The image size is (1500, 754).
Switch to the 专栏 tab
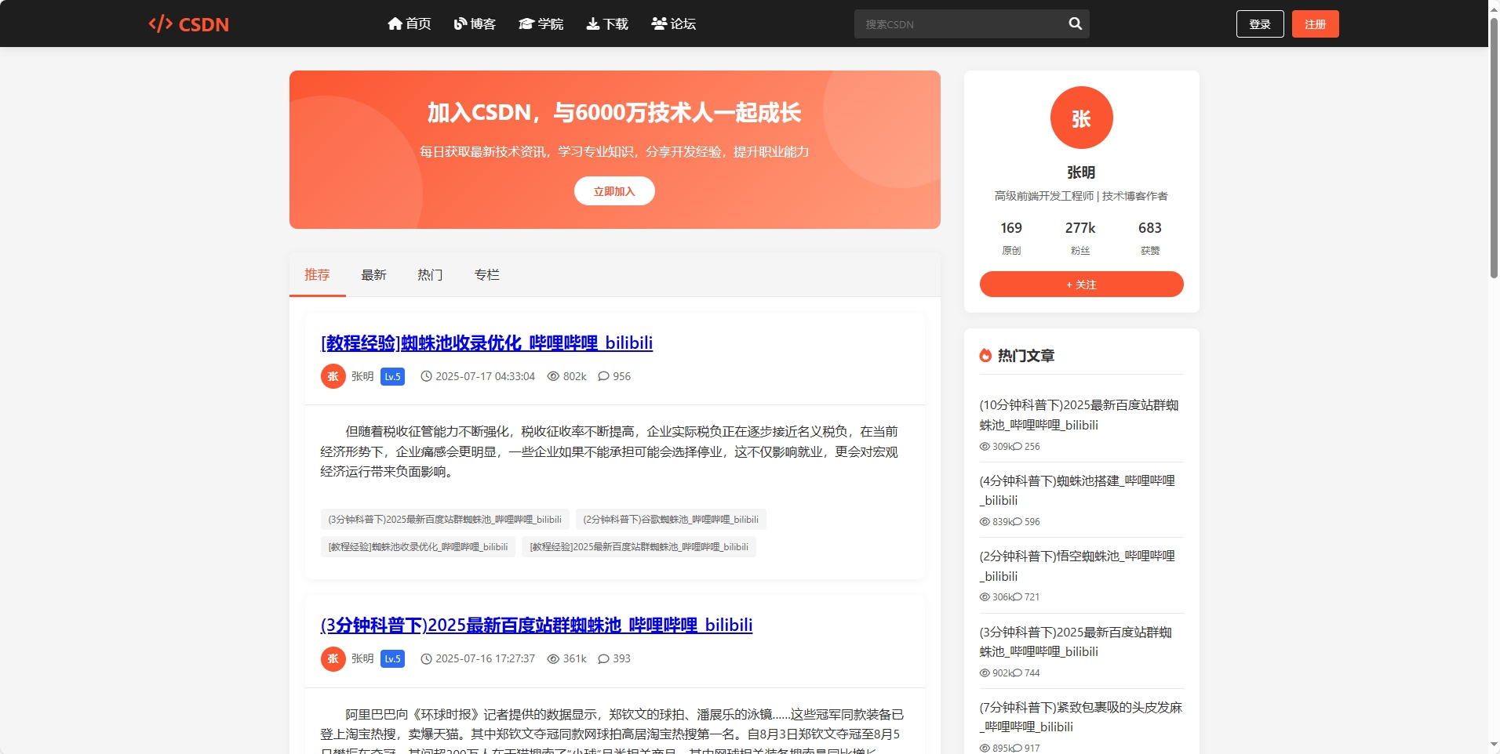pyautogui.click(x=486, y=274)
